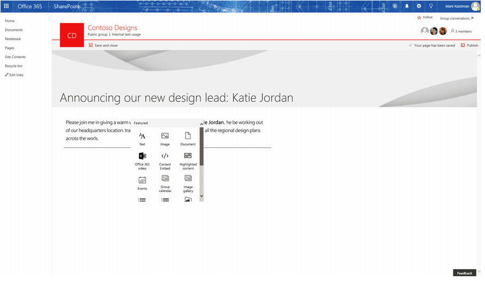Image resolution: width=485 pixels, height=281 pixels.
Task: Open the Contoso Designs site title
Action: click(x=112, y=28)
